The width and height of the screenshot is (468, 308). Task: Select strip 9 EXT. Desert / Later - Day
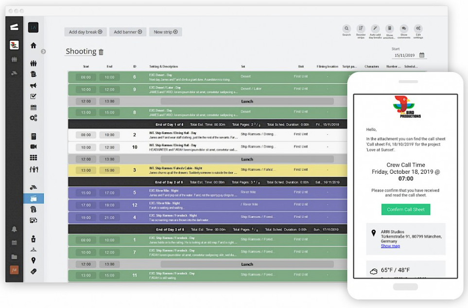tap(208, 90)
